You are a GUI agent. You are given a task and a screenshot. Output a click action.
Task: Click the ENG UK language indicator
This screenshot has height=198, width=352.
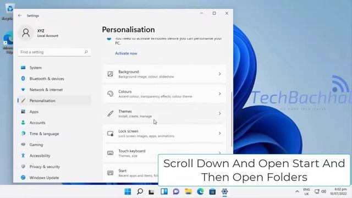[306, 191]
